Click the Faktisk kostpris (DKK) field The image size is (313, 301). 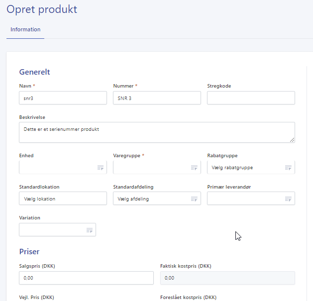pyautogui.click(x=227, y=278)
